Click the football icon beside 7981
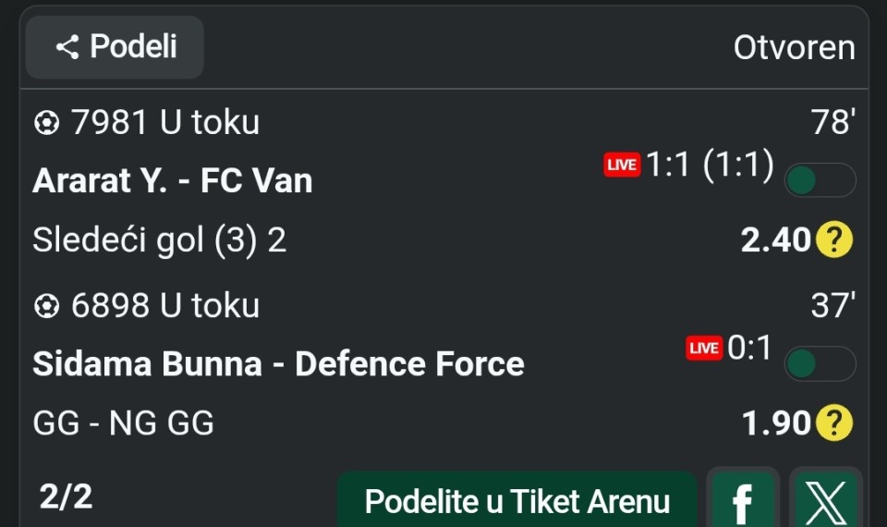887x527 pixels. tap(46, 123)
